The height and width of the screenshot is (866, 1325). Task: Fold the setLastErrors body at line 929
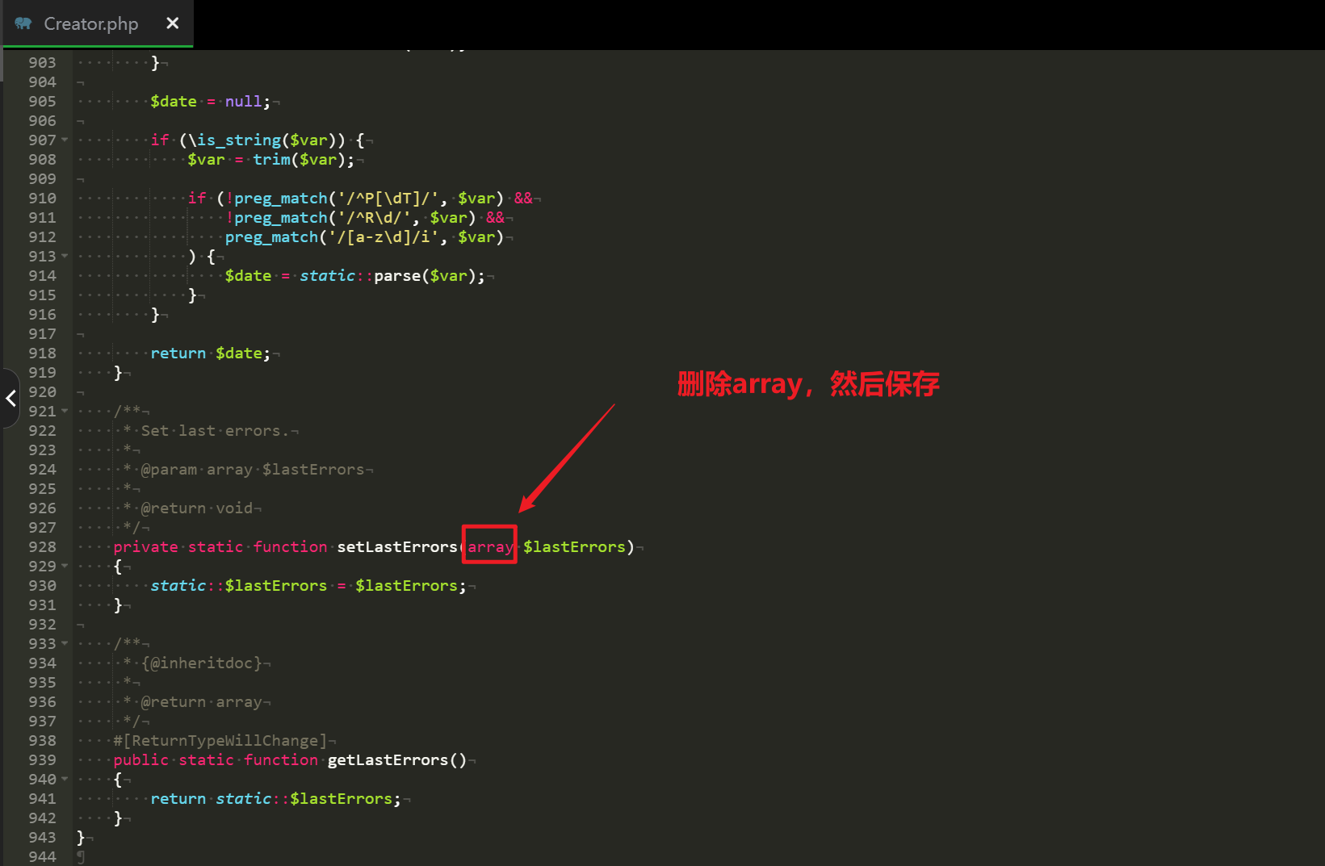pyautogui.click(x=65, y=567)
